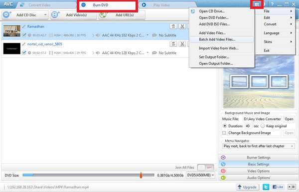The width and height of the screenshot is (299, 192).
Task: Click the Video Options red icon
Action: coord(223,171)
